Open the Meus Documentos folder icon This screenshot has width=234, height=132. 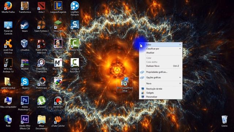tap(41, 120)
